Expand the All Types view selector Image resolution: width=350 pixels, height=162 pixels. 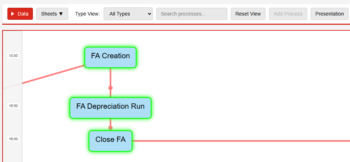[128, 14]
